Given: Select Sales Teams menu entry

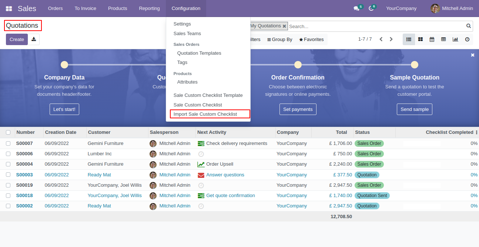Looking at the screenshot, I should pos(187,34).
